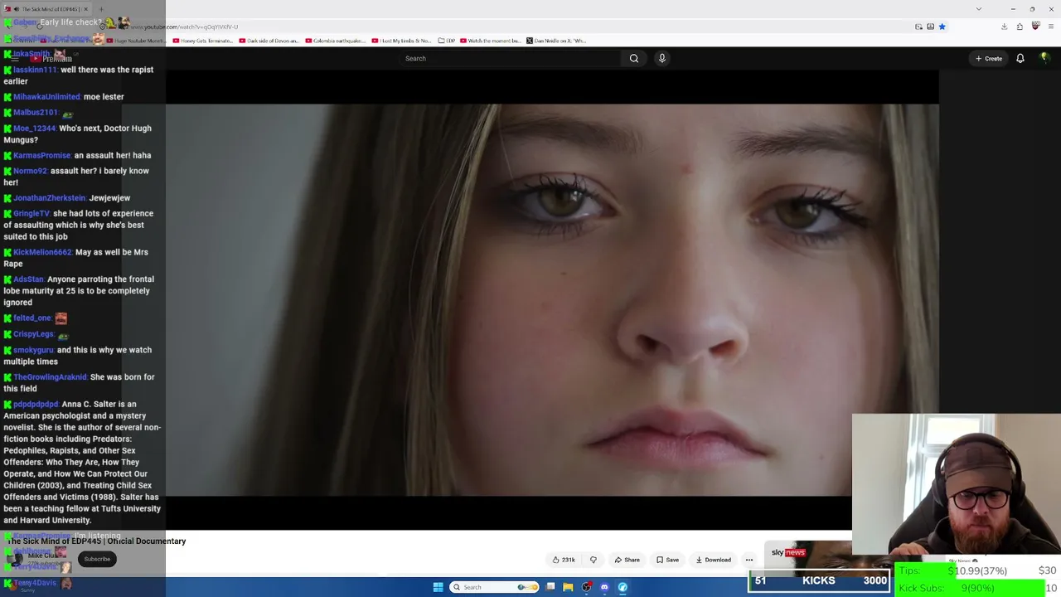1061x597 pixels.
Task: Click the streamer webcam overlay
Action: [957, 483]
